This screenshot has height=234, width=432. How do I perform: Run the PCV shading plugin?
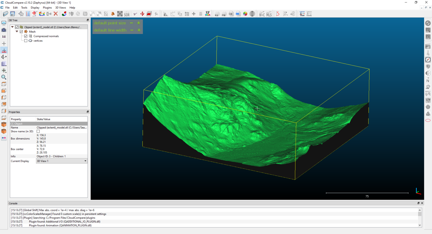pos(428,101)
